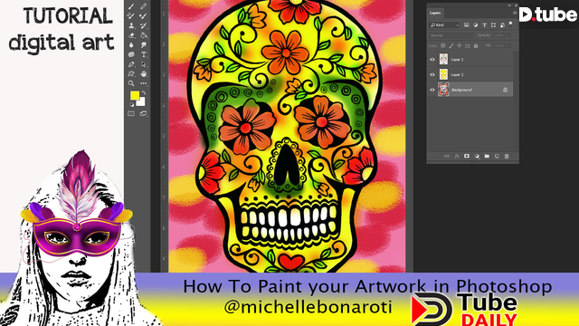
Task: Select the Eraser tool
Action: [131, 35]
